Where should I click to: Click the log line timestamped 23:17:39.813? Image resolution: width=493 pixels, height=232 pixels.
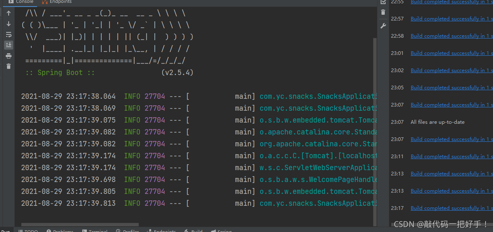click(x=199, y=203)
